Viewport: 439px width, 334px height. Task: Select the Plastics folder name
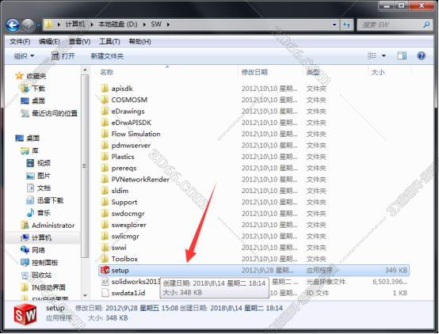[123, 157]
